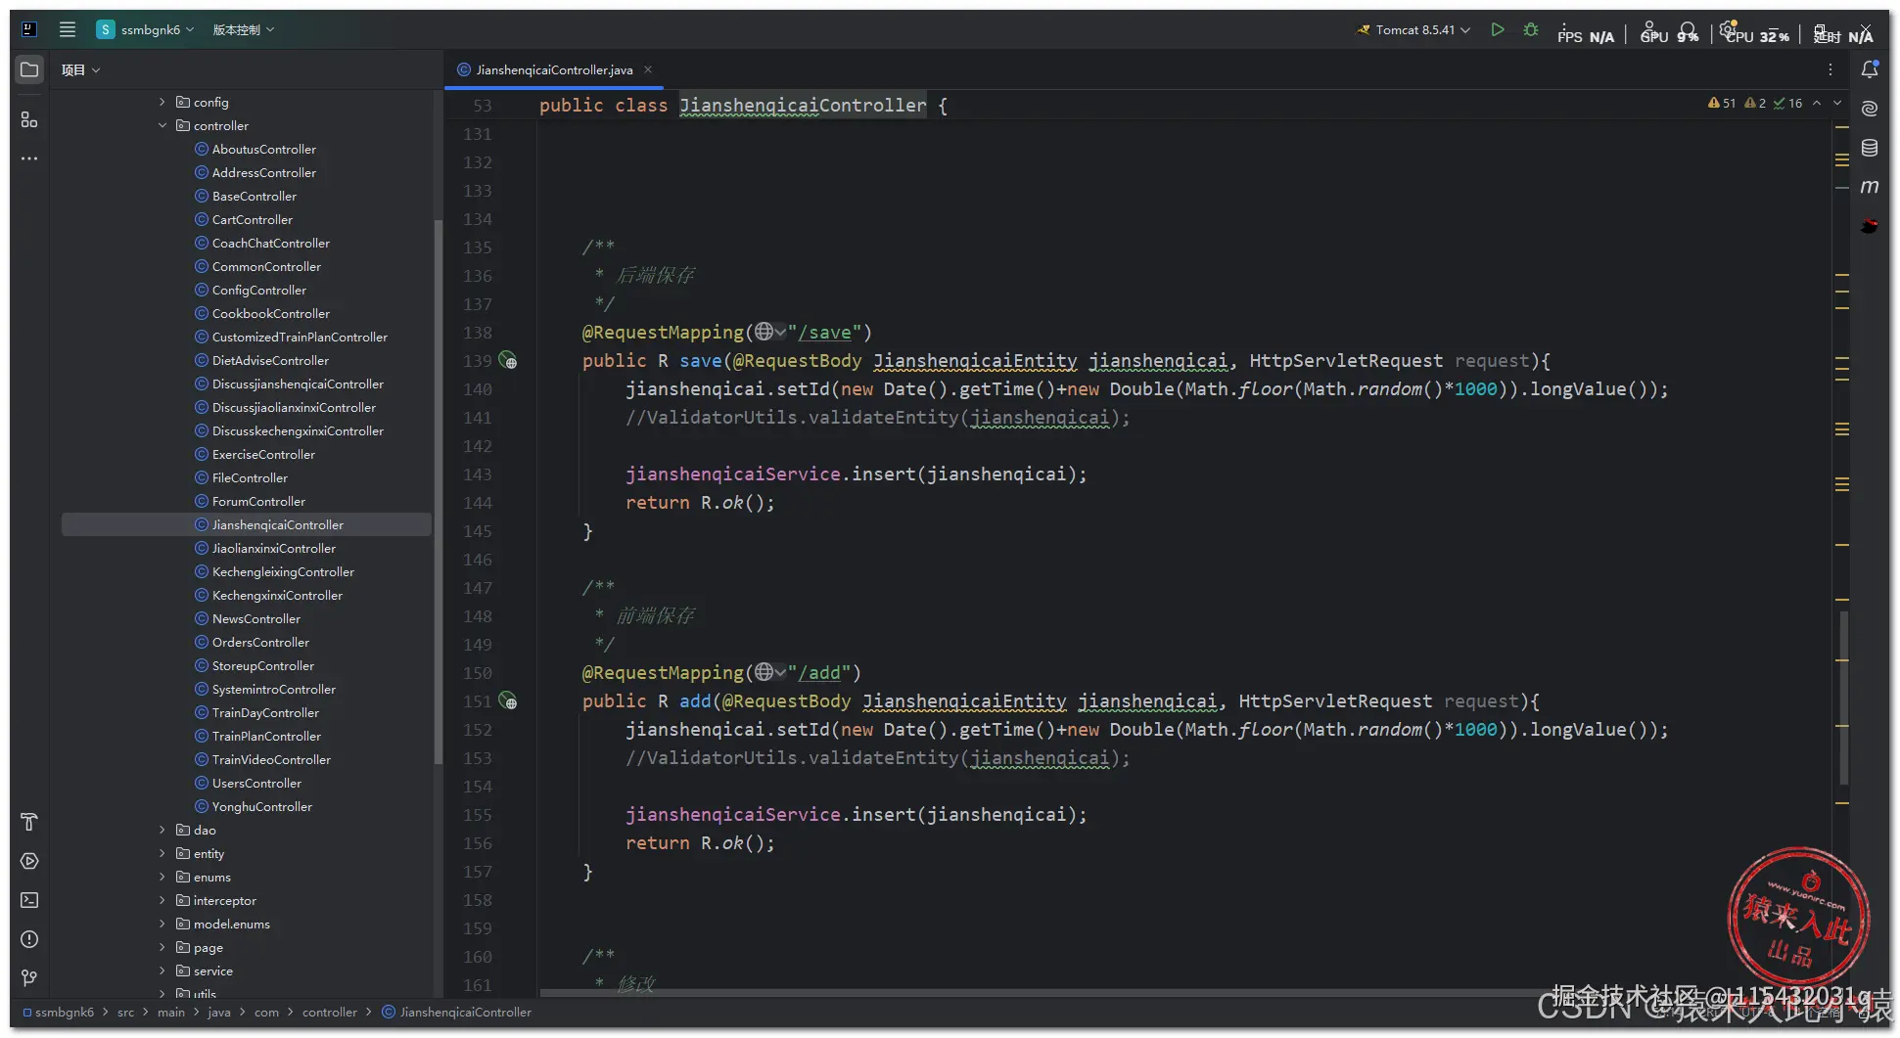Close the JianshenqicaiController.java tab
This screenshot has width=1900, height=1038.
(x=648, y=69)
